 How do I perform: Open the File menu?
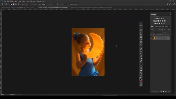[x=5, y=1]
